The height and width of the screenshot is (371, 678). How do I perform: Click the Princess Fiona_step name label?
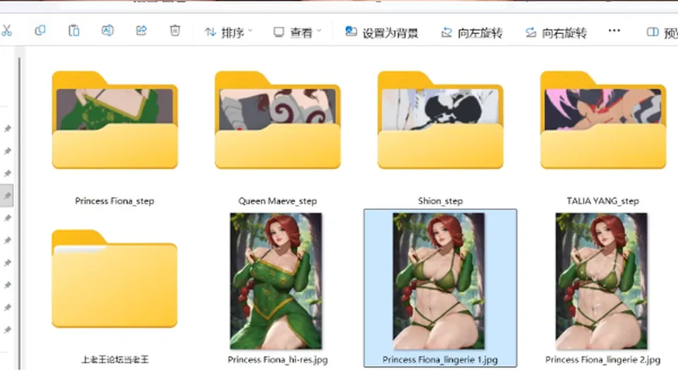[x=114, y=201]
